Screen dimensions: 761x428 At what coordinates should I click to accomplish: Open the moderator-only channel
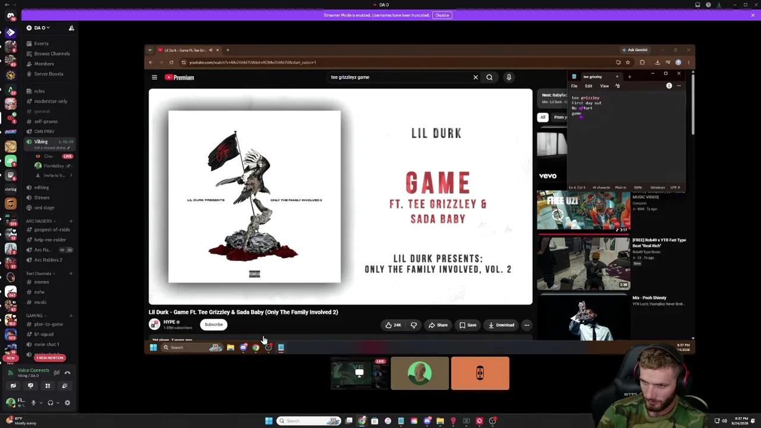[x=51, y=101]
